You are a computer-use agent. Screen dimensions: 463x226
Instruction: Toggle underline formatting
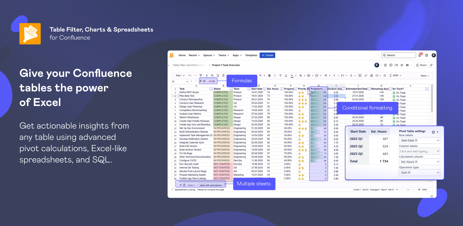pos(286,76)
